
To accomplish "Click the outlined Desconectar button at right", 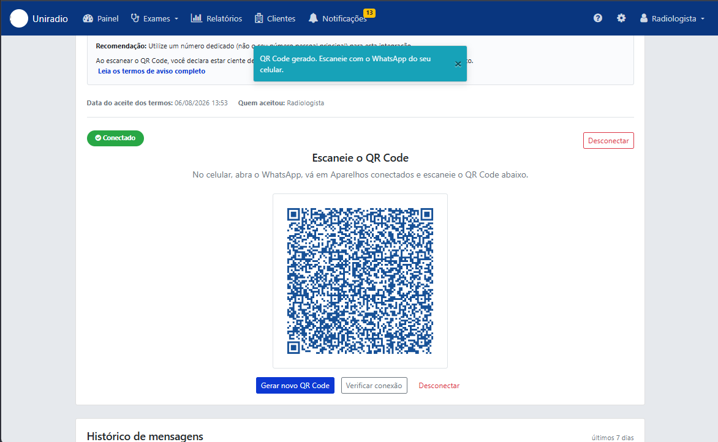I will (608, 140).
